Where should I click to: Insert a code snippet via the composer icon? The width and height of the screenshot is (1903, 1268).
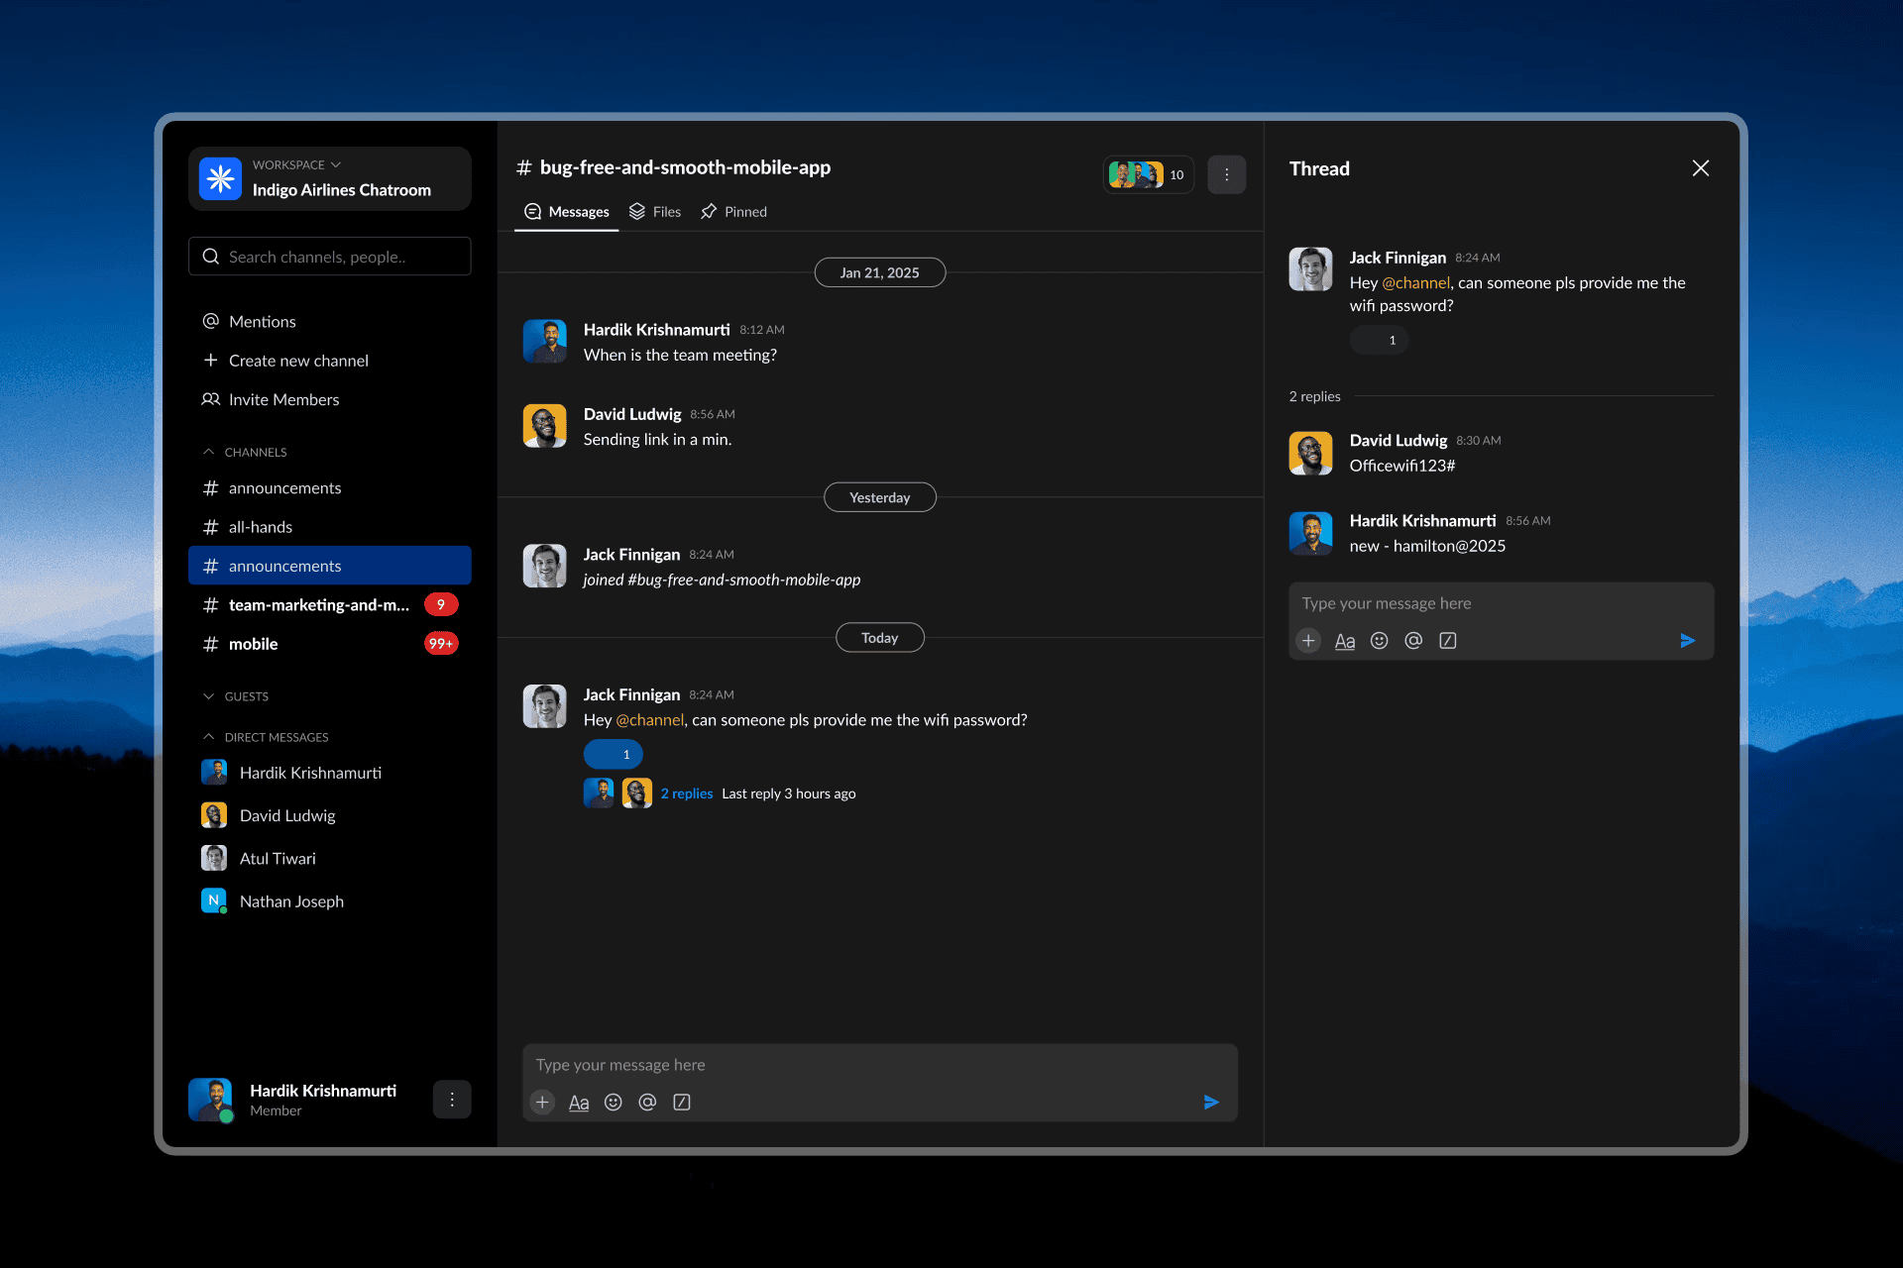point(682,1102)
